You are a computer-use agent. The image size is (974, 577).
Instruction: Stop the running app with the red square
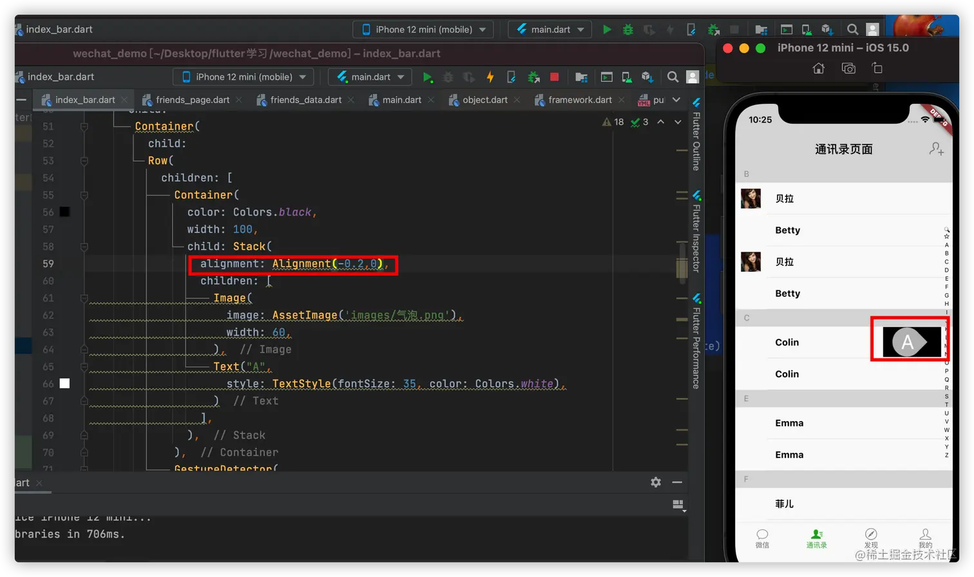(x=555, y=77)
